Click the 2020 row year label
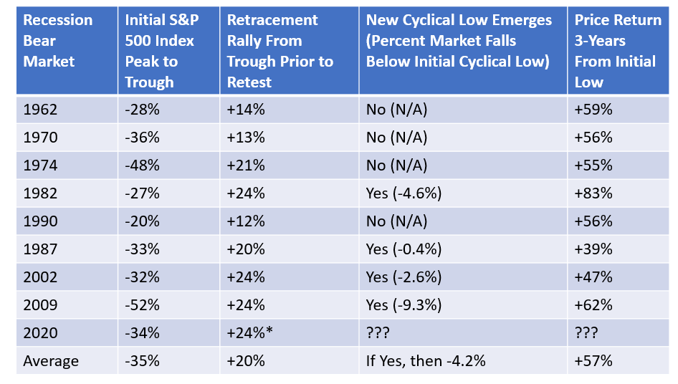 pyautogui.click(x=41, y=333)
